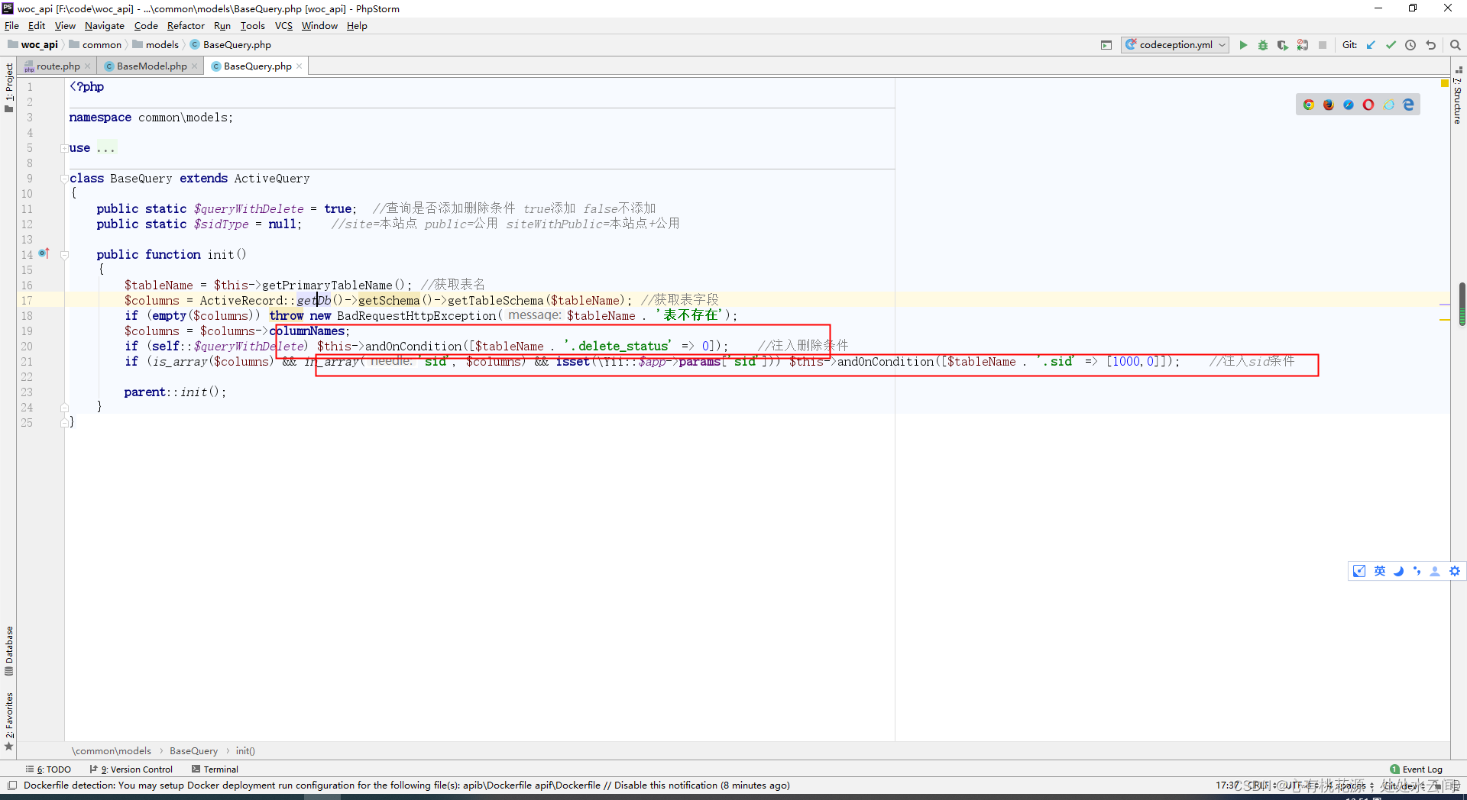Show Git history clock icon

coord(1410,45)
